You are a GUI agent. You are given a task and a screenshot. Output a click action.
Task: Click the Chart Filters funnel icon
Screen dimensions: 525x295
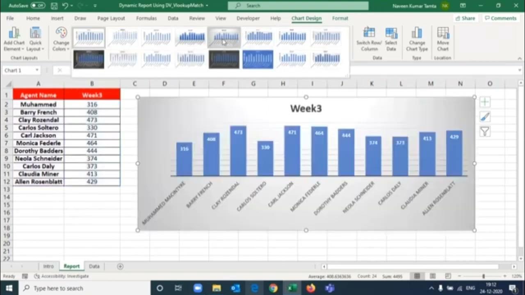485,132
